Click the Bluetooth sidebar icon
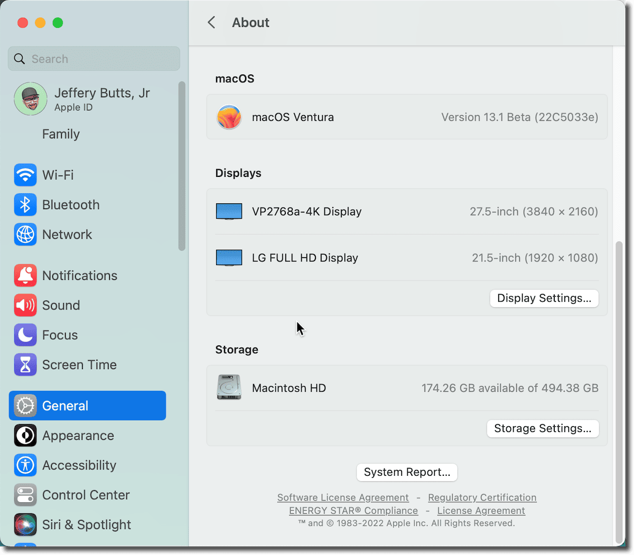Screen dimensions: 634x555 (x=25, y=205)
